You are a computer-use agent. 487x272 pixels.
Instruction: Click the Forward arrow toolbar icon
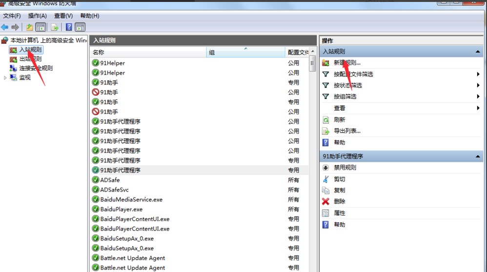click(15, 27)
